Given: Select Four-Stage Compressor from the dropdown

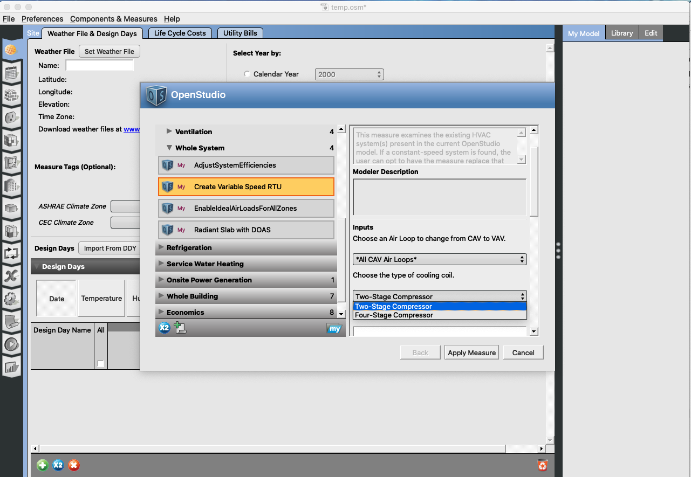Looking at the screenshot, I should 393,315.
